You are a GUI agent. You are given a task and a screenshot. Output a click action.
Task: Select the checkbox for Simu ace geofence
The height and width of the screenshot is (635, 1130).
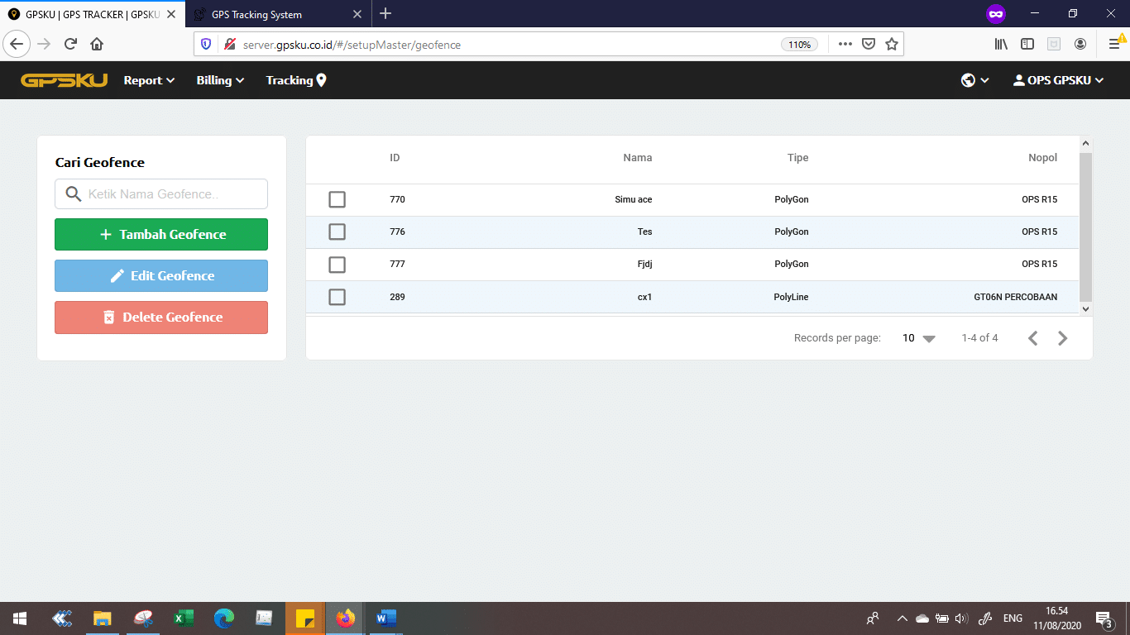(x=337, y=199)
